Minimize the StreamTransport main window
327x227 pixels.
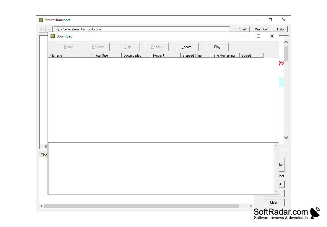pos(257,20)
